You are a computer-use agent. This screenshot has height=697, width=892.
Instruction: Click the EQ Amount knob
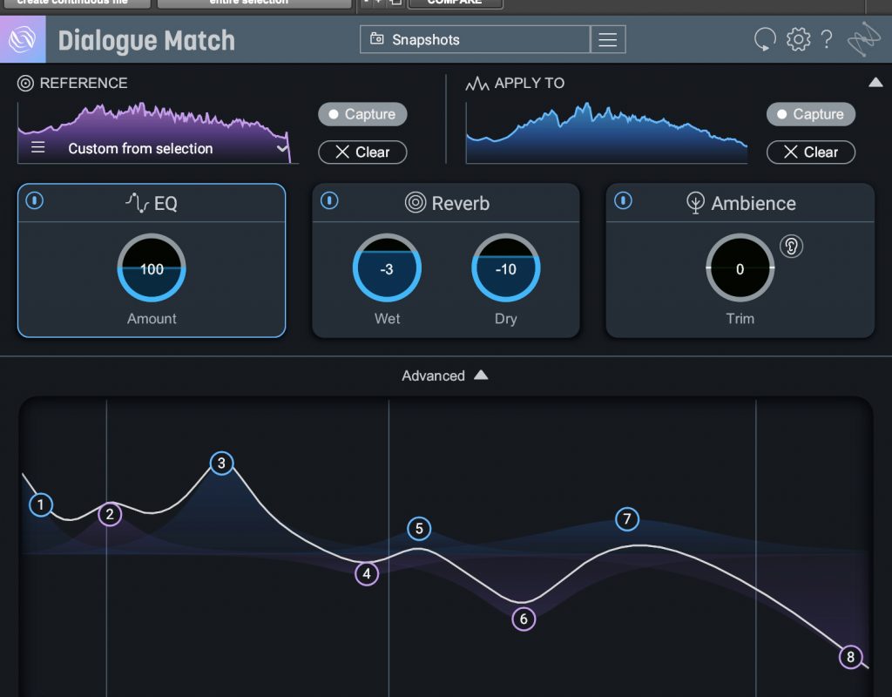click(x=152, y=268)
